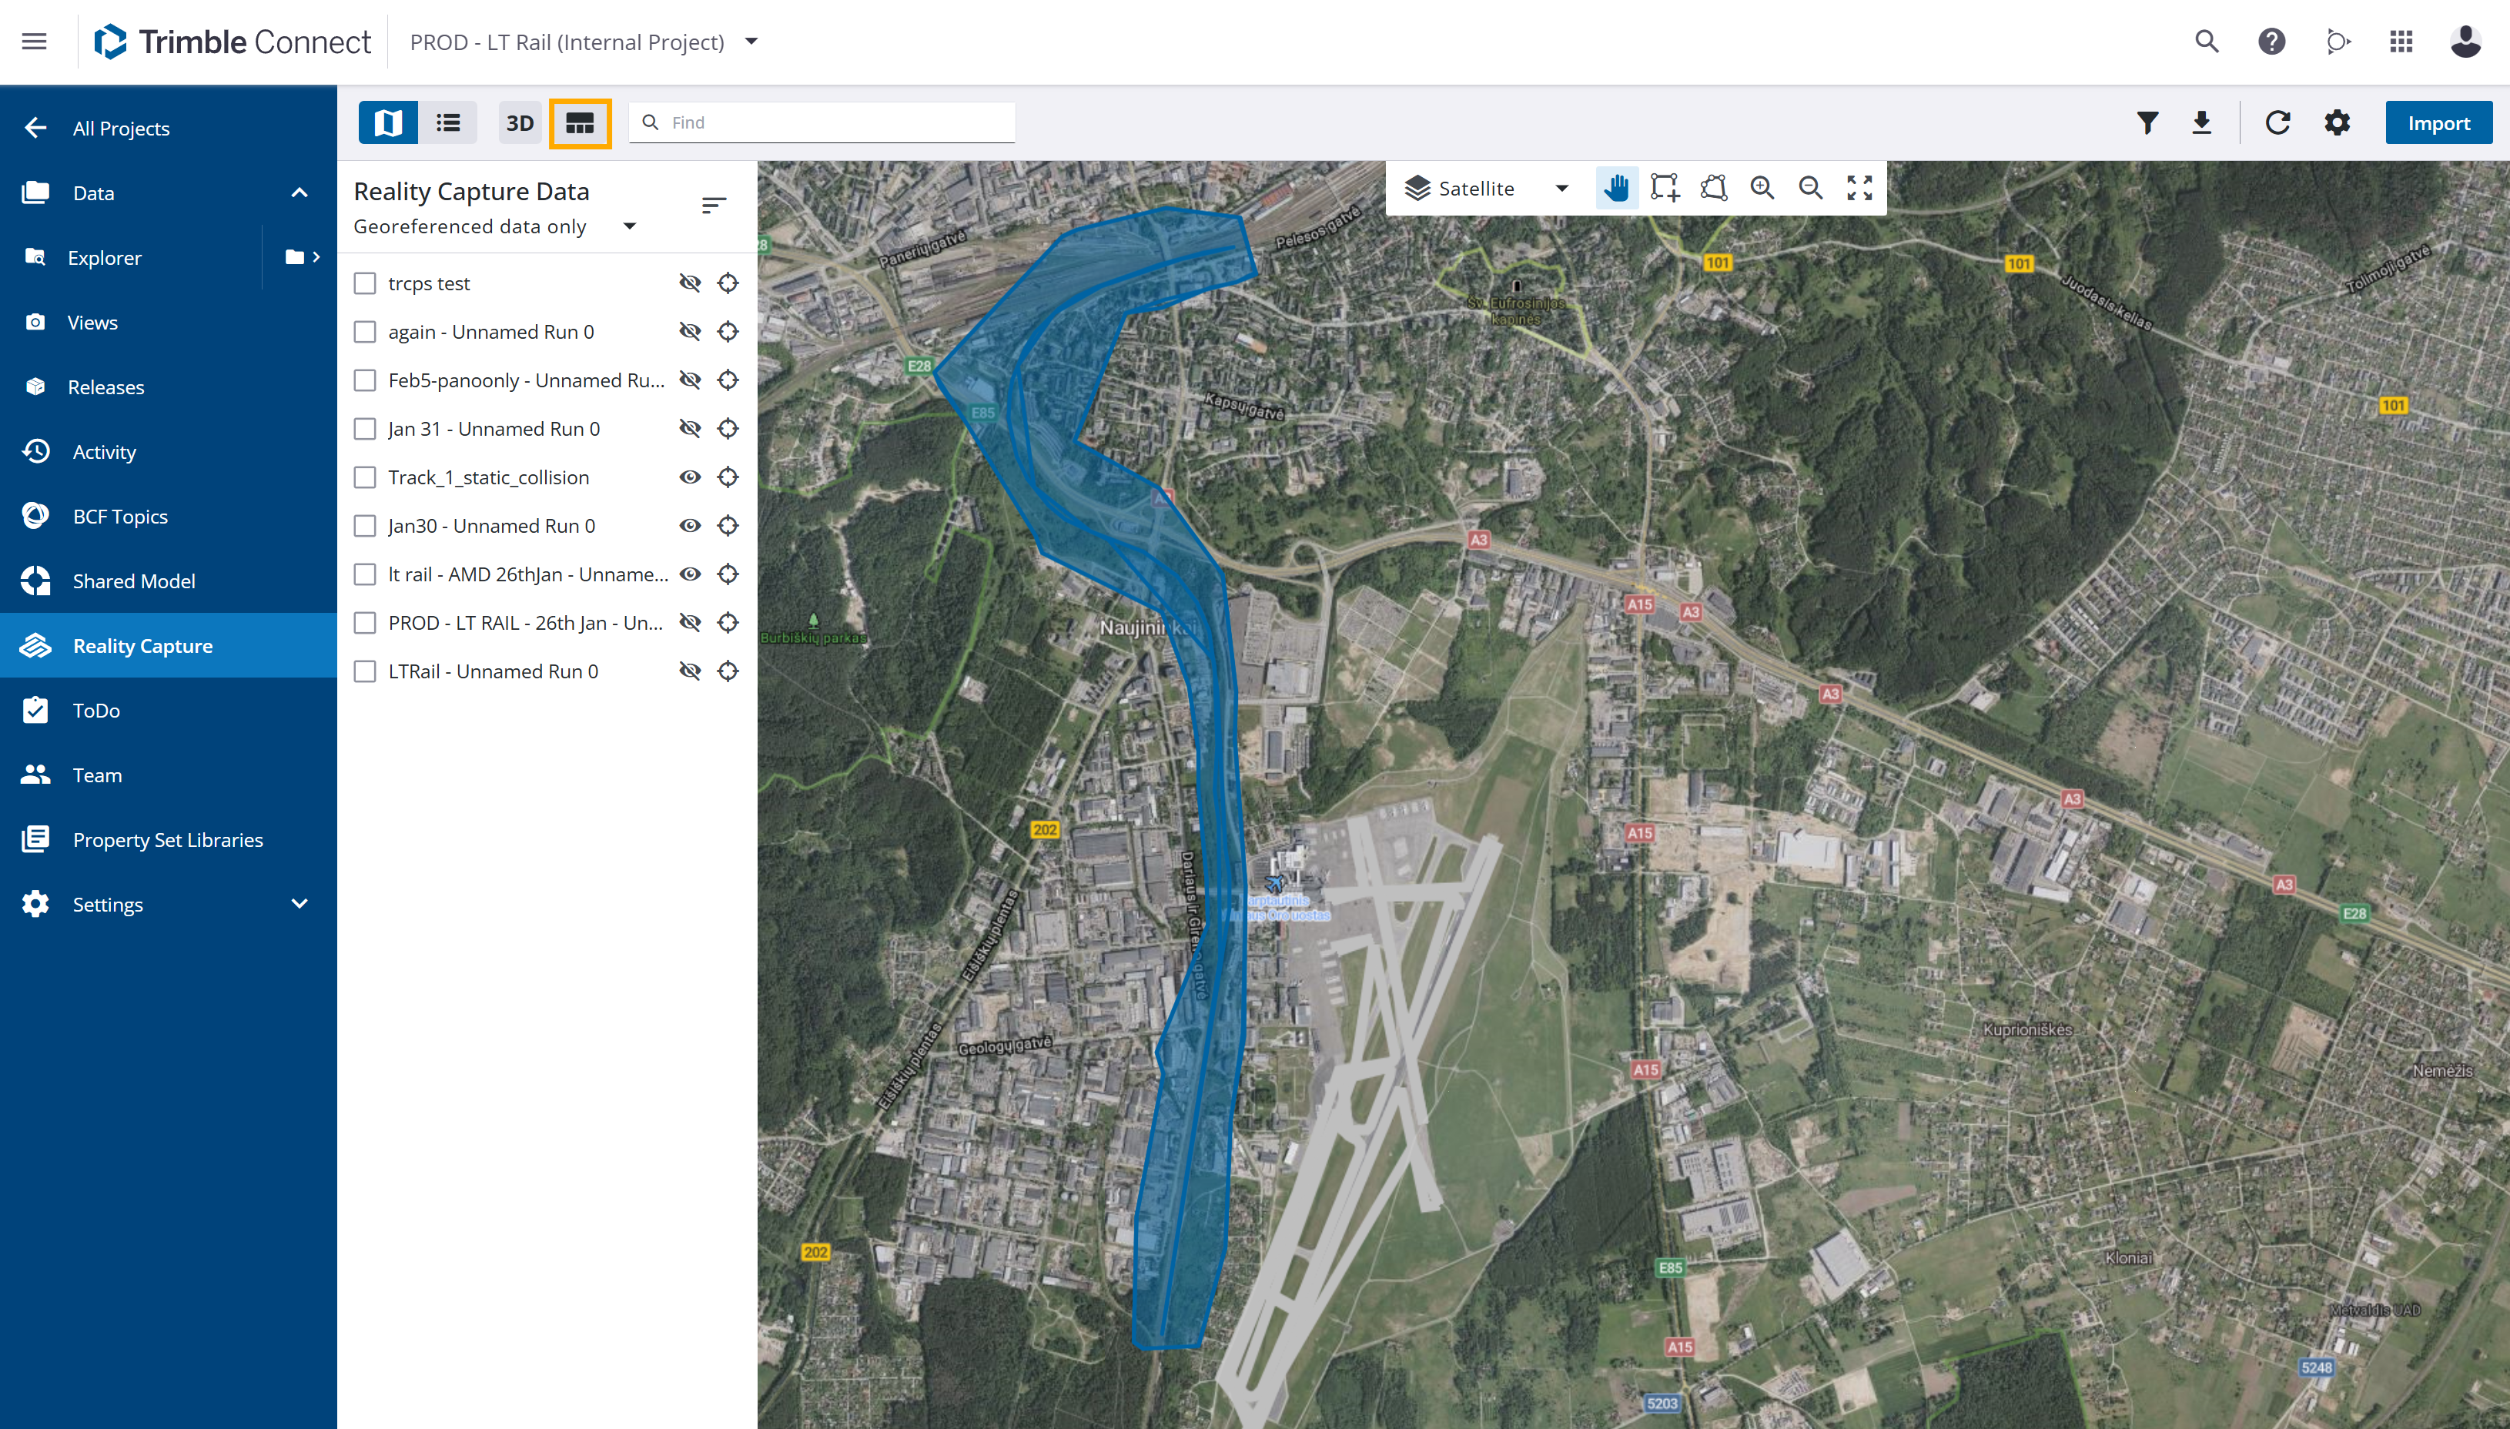Image resolution: width=2510 pixels, height=1429 pixels.
Task: Open BCF Topics in sidebar
Action: point(119,517)
